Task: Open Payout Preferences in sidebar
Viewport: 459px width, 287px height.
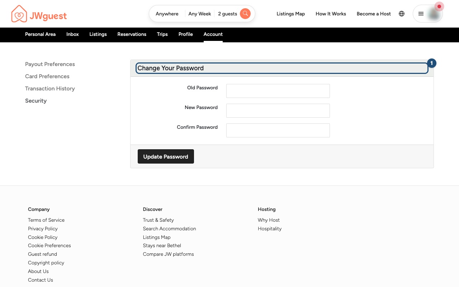Action: coord(50,64)
